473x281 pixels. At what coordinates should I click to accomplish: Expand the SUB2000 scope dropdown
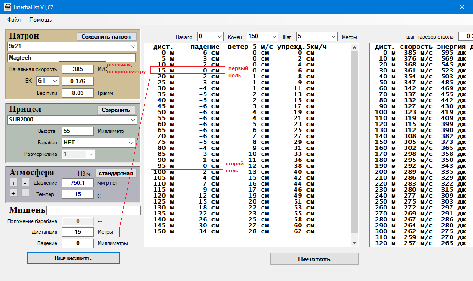tap(133, 120)
